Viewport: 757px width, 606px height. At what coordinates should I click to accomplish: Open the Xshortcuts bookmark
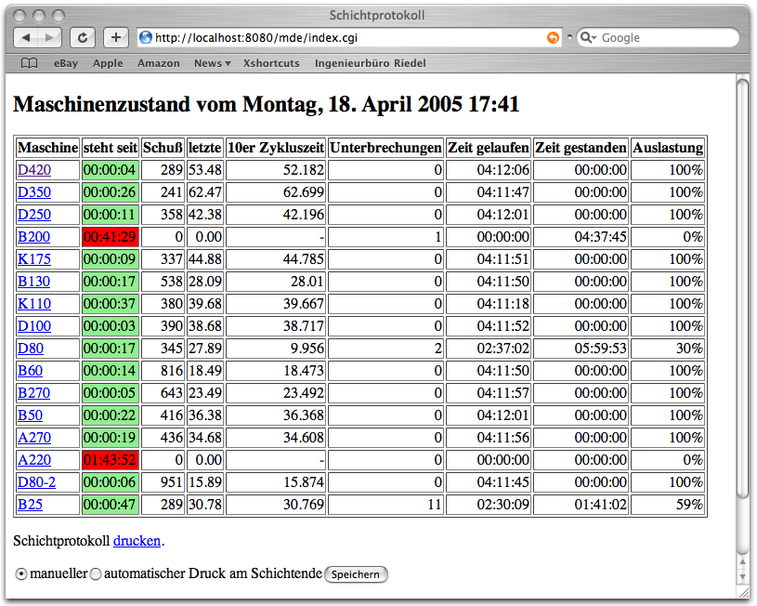pyautogui.click(x=271, y=63)
